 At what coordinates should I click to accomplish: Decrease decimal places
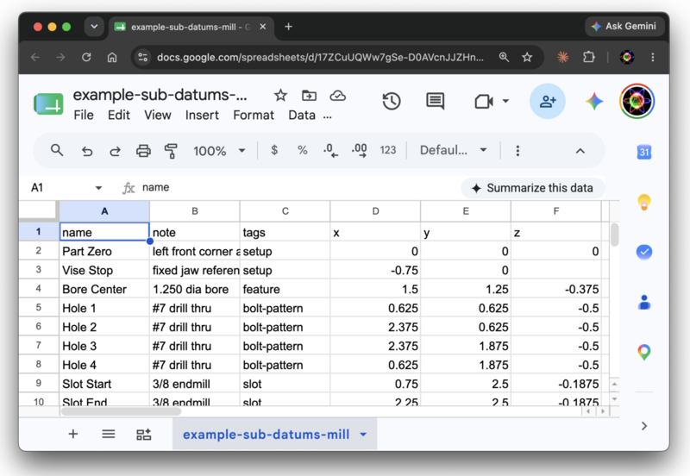pos(330,150)
